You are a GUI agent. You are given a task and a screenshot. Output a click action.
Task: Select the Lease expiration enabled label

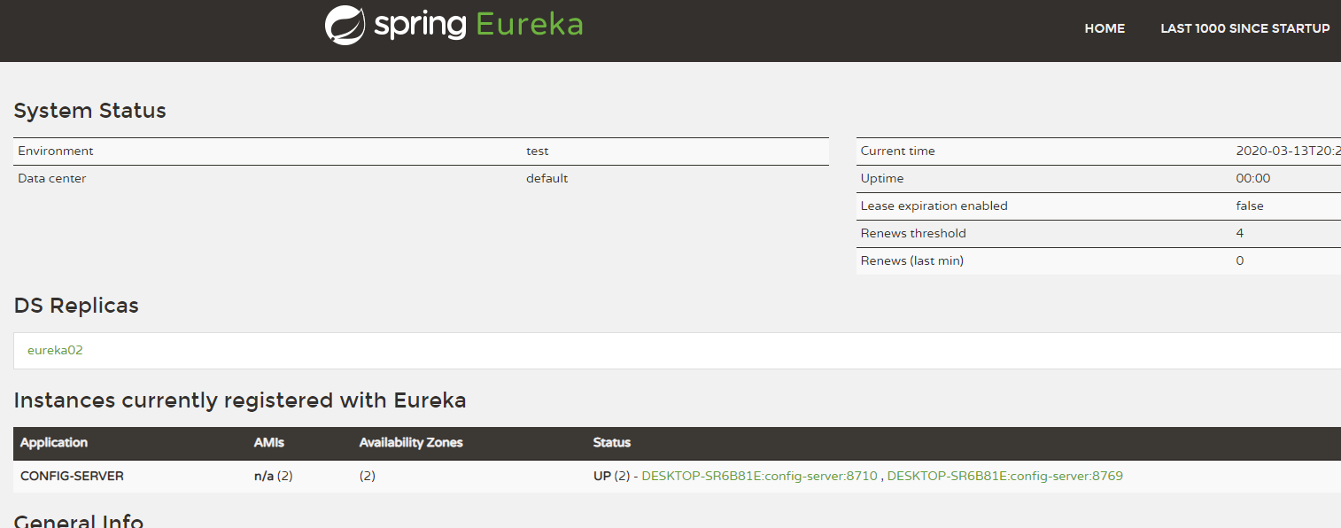[x=934, y=206]
